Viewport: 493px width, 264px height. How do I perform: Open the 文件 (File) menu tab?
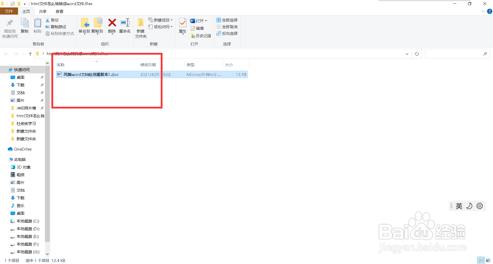9,11
